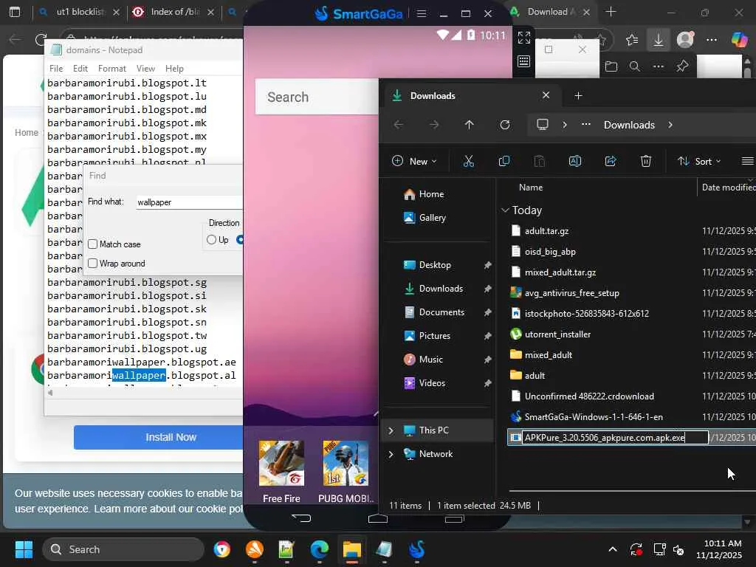Open downloads folder icon in Edge flyout
The height and width of the screenshot is (567, 756).
tap(611, 66)
